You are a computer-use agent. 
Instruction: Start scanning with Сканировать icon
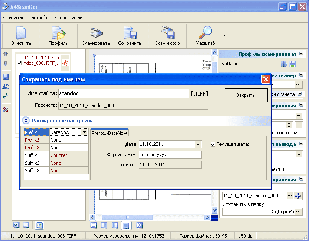[95, 34]
